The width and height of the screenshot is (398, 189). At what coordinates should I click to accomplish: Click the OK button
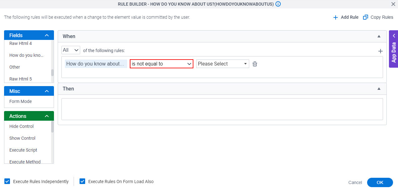pyautogui.click(x=380, y=182)
